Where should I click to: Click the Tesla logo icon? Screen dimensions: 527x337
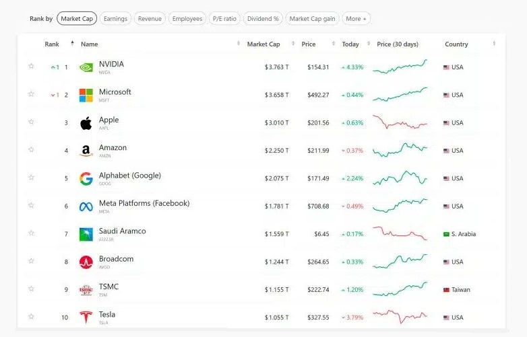click(86, 317)
